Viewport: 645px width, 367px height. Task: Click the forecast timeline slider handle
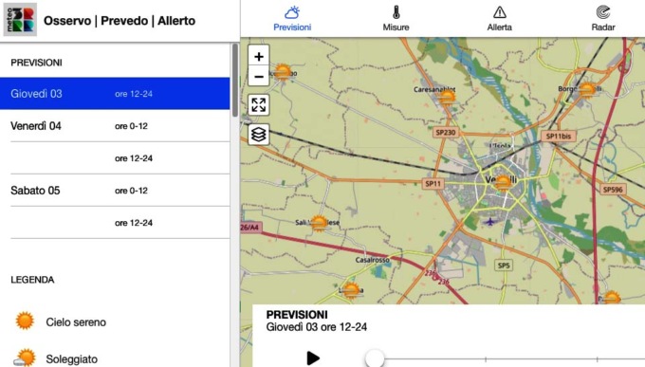375,358
